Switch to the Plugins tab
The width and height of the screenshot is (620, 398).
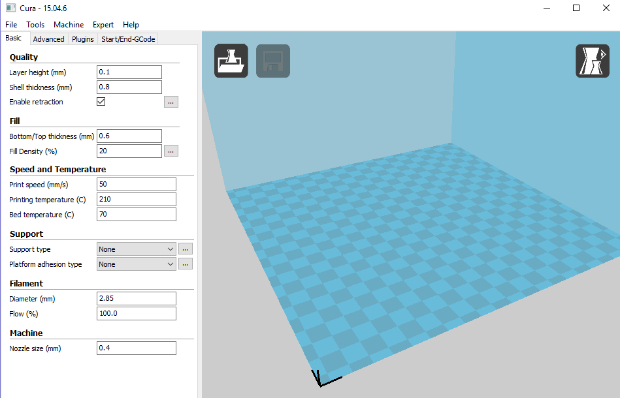[x=82, y=38]
